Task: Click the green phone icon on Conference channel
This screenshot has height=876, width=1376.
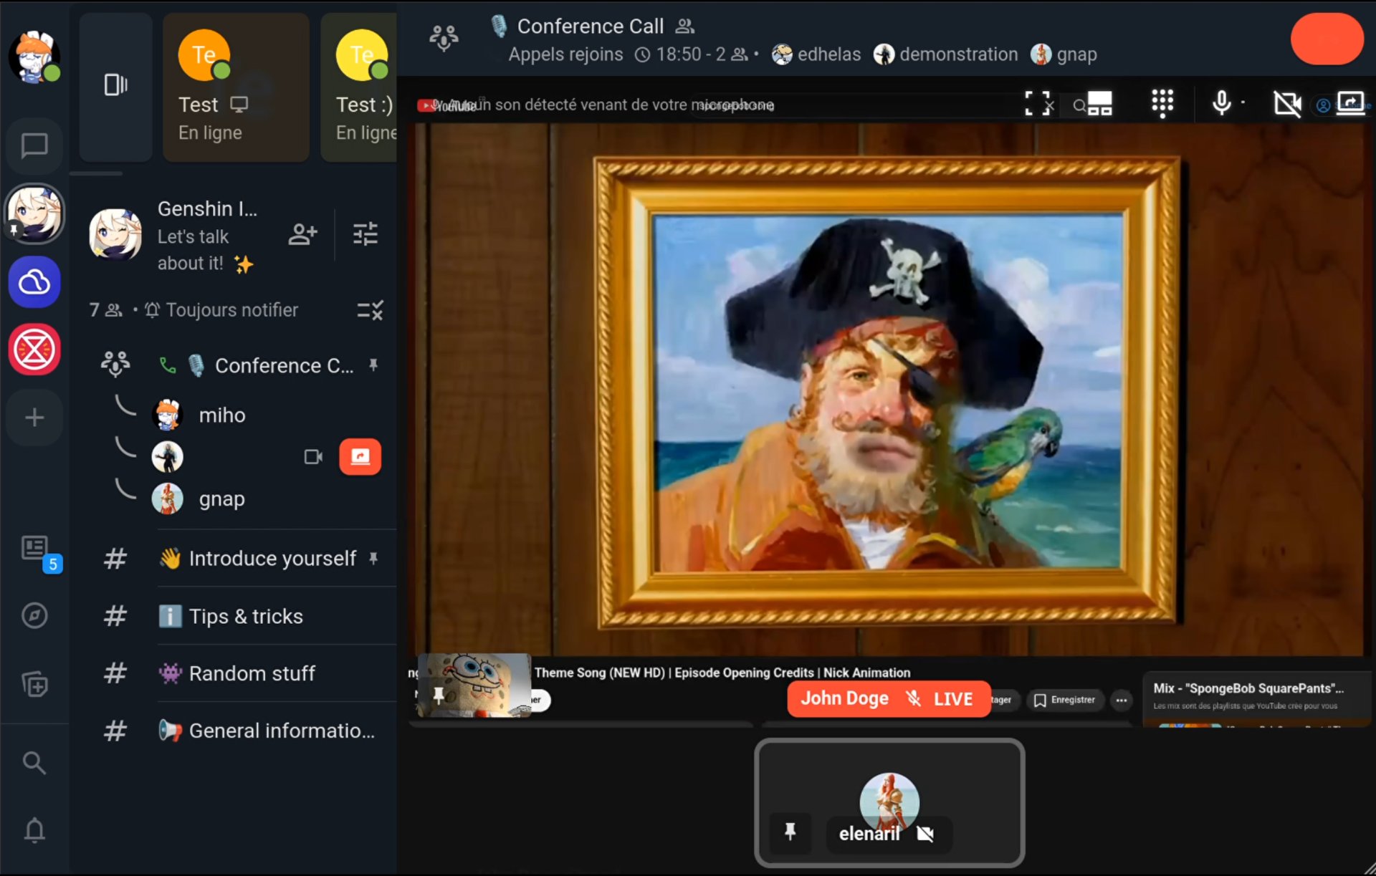Action: pyautogui.click(x=167, y=366)
